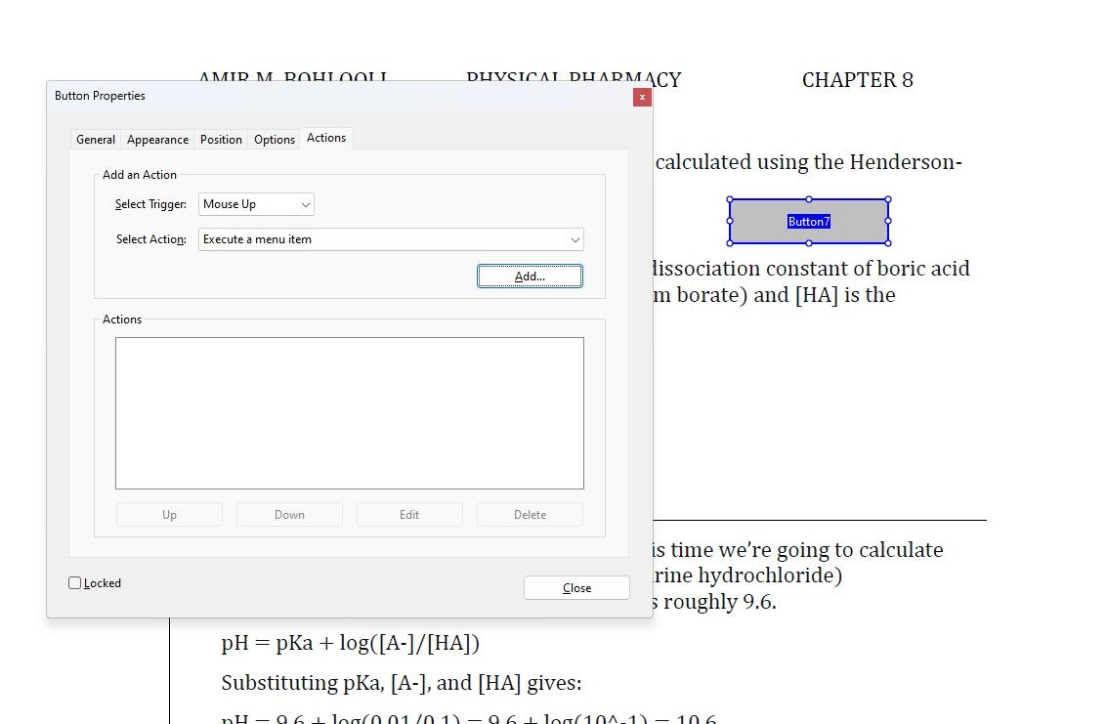The height and width of the screenshot is (724, 1107).
Task: Select the Button7 form field on the page
Action: tap(808, 221)
